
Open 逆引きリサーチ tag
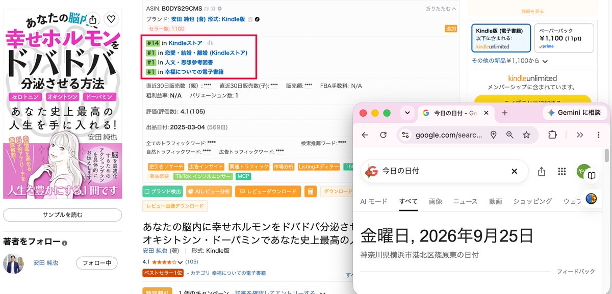click(166, 167)
